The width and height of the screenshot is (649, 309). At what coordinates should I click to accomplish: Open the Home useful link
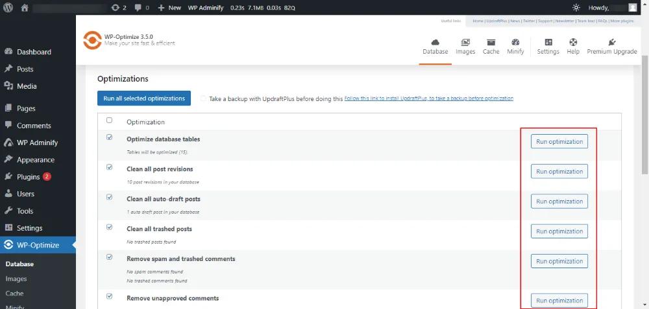(x=478, y=21)
